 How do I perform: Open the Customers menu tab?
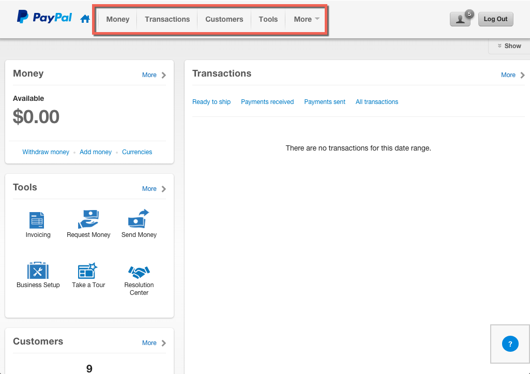click(x=224, y=19)
